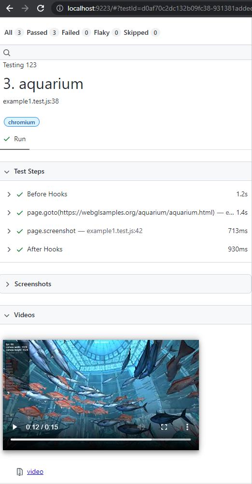Screen dimensions: 252x484
Task: Enter fullscreen on the video
Action: (x=164, y=427)
